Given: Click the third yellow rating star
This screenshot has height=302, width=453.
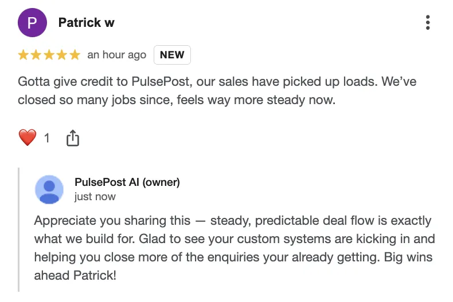Looking at the screenshot, I should coord(49,55).
